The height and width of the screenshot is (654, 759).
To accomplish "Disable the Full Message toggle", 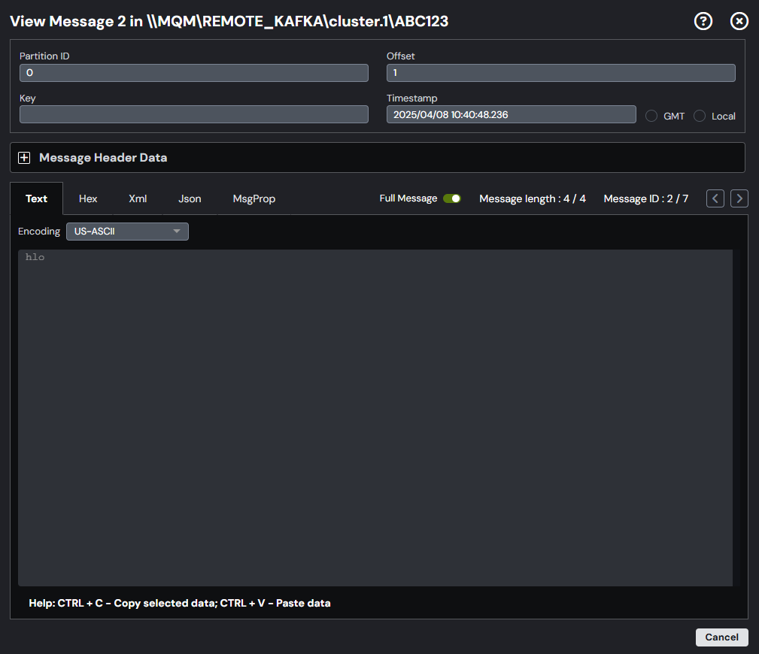I will click(x=451, y=198).
